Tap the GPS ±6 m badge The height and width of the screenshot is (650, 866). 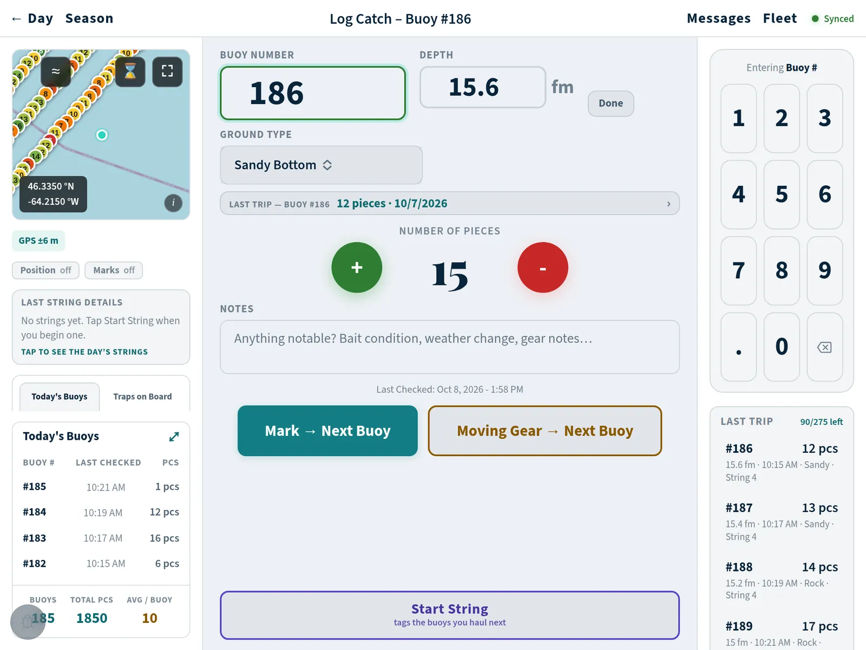tap(38, 241)
